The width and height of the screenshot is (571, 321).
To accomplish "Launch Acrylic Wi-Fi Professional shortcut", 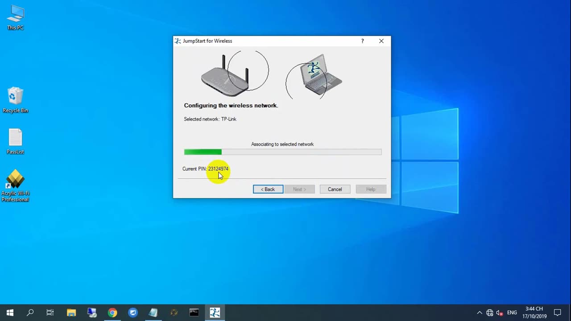I will pos(15,185).
